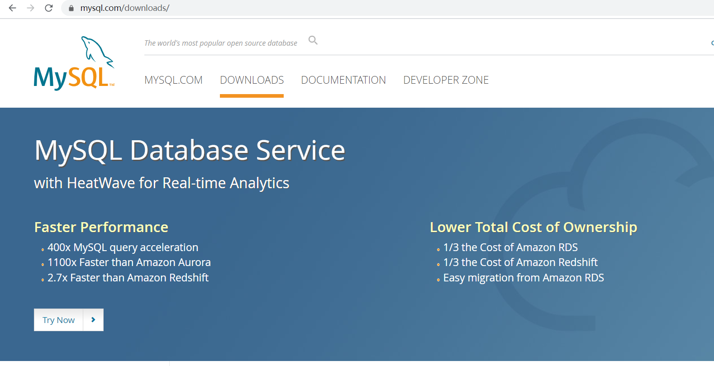Click "with HeatWave for Real-time Analytics" subtitle
Viewport: 714px width, 366px height.
pos(162,183)
